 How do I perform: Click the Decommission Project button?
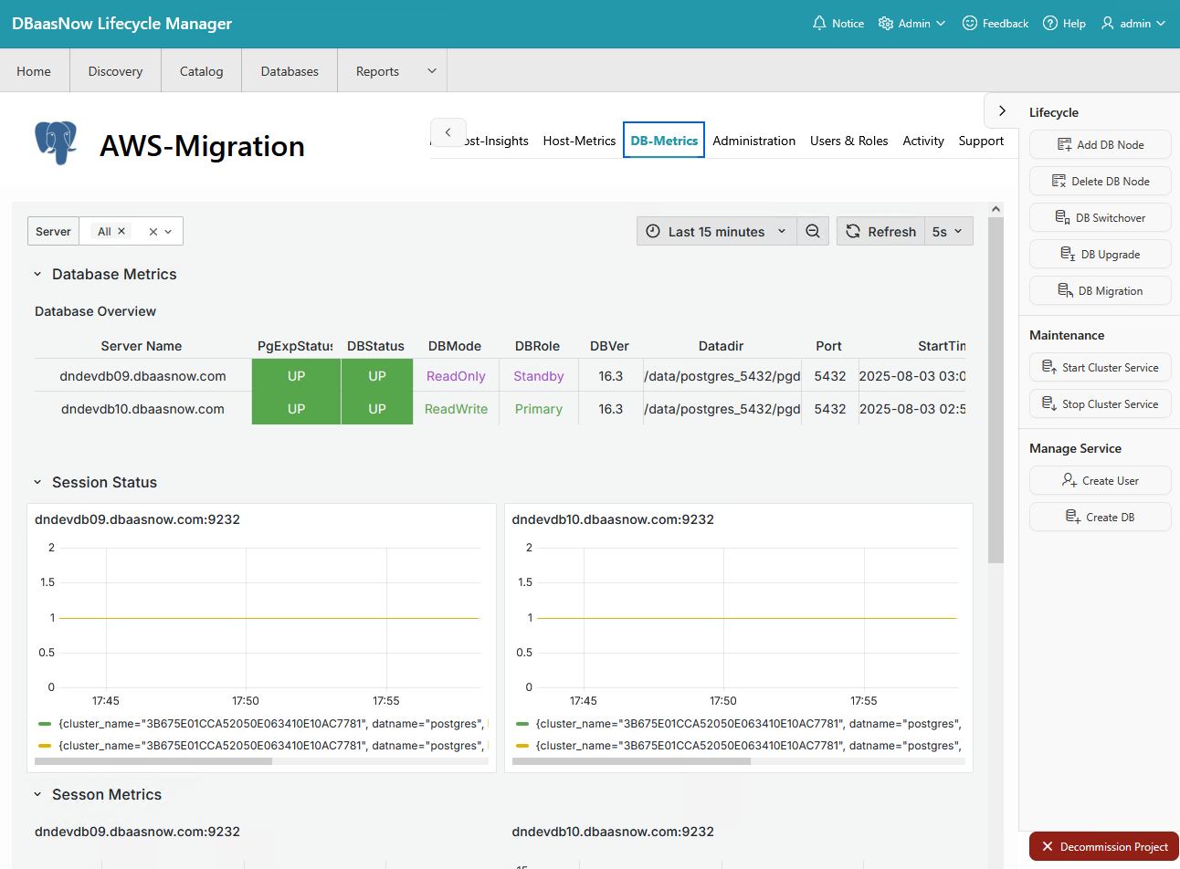point(1104,847)
